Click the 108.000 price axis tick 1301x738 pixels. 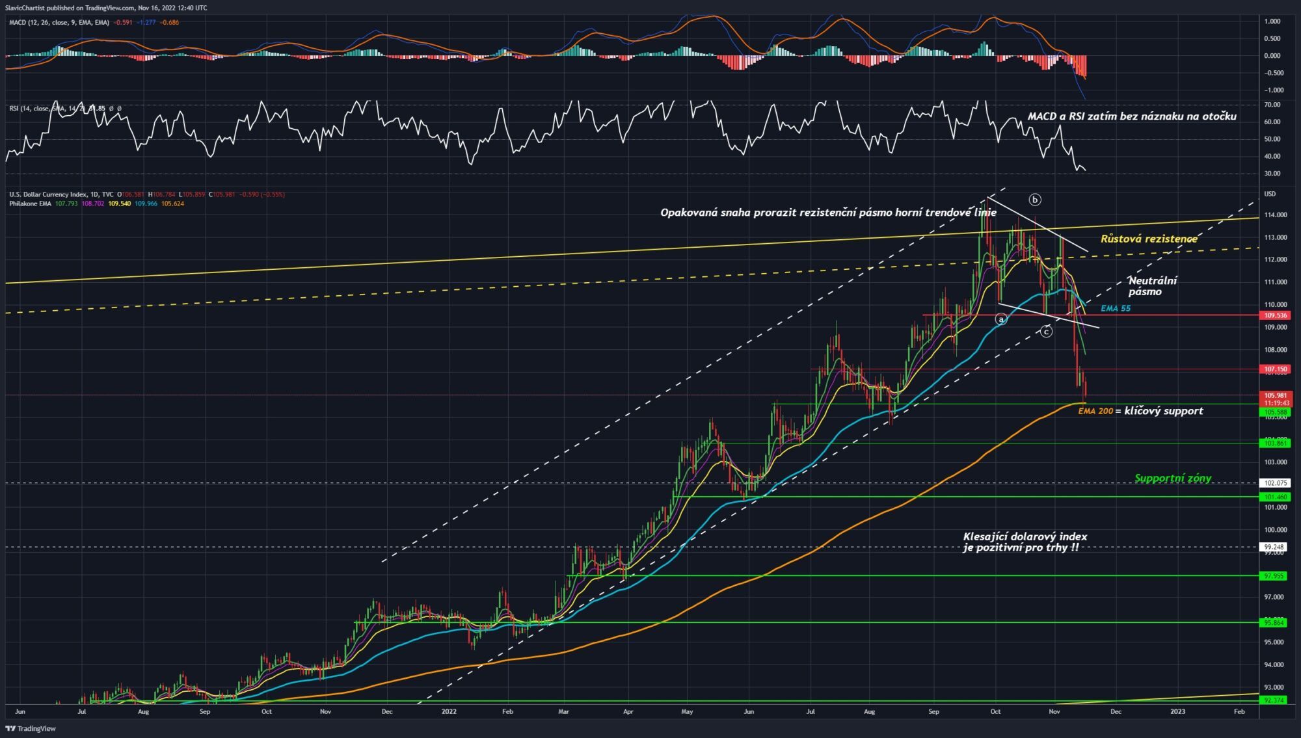tap(1276, 350)
